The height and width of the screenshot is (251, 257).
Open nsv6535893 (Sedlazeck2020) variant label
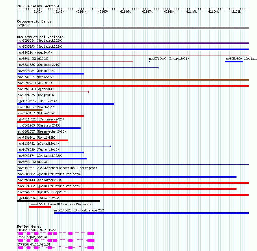pyautogui.click(x=40, y=47)
